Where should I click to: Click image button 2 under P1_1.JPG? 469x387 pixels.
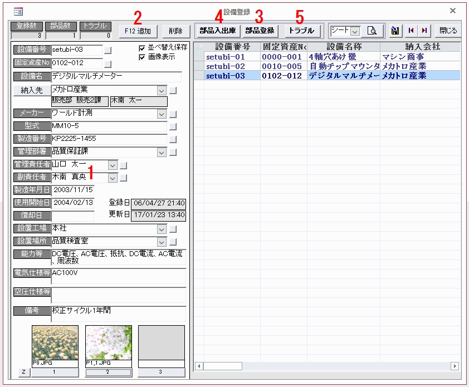tap(108, 372)
